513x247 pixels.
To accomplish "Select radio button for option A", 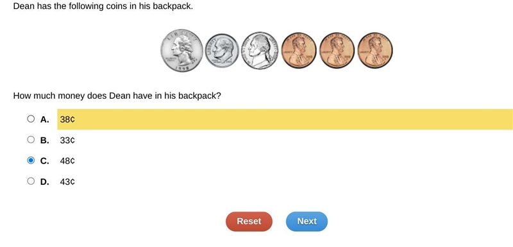I will (31, 119).
